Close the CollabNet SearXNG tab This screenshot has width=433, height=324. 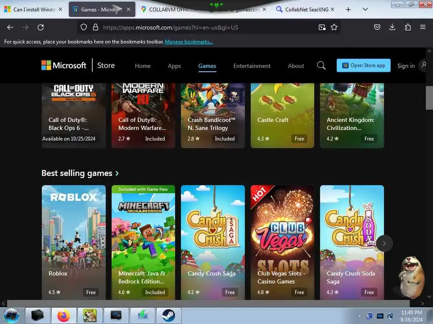click(332, 9)
